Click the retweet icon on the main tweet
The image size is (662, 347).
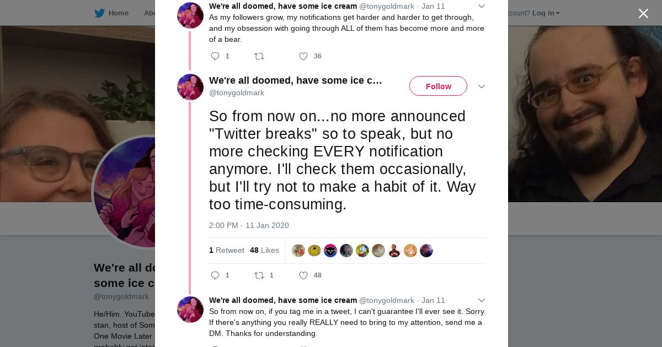point(259,275)
